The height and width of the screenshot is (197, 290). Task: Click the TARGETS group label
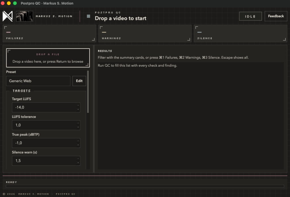22,91
